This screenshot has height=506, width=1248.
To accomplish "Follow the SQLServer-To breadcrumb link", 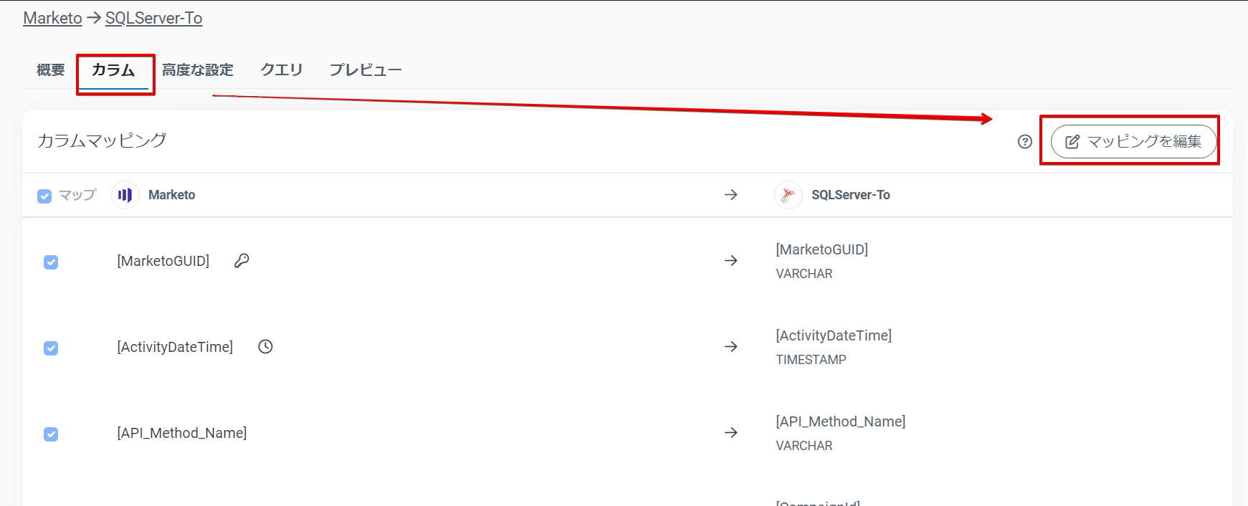I will pyautogui.click(x=153, y=18).
